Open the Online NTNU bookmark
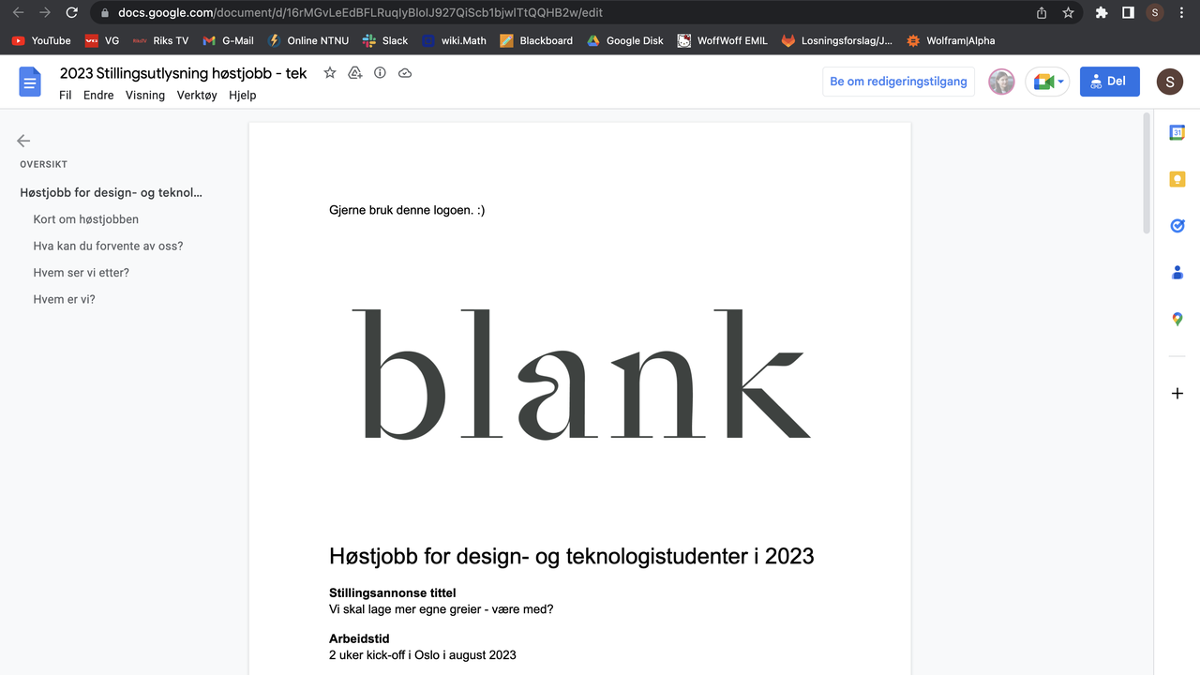Viewport: 1200px width, 675px height. pyautogui.click(x=308, y=40)
